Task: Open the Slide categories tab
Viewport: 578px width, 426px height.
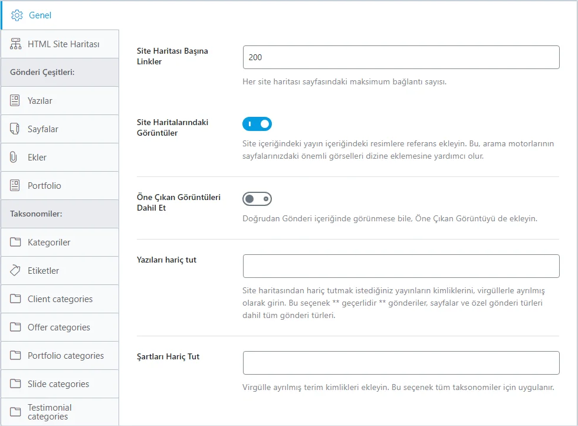Action: [60, 384]
